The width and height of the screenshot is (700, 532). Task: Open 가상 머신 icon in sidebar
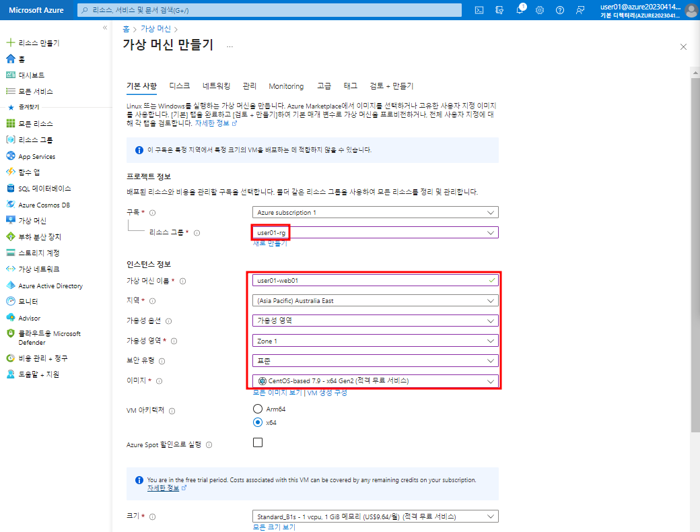[10, 220]
